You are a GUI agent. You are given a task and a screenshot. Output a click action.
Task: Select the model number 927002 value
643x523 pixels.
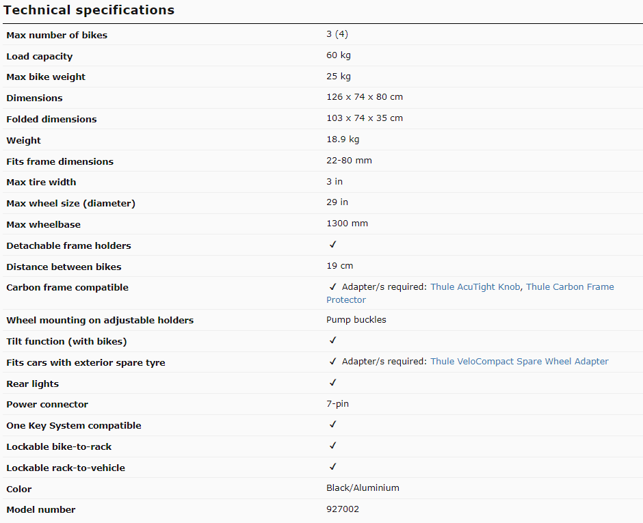coord(343,509)
